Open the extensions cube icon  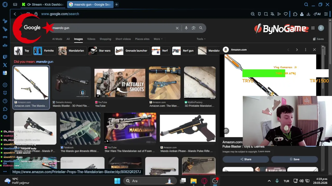click(295, 14)
